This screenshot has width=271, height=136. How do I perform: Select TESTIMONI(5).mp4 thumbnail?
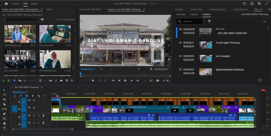coord(20,34)
